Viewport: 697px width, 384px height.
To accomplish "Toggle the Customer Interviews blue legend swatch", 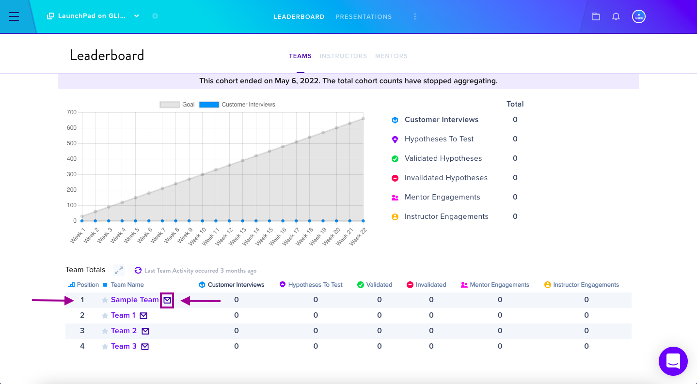I will point(209,105).
